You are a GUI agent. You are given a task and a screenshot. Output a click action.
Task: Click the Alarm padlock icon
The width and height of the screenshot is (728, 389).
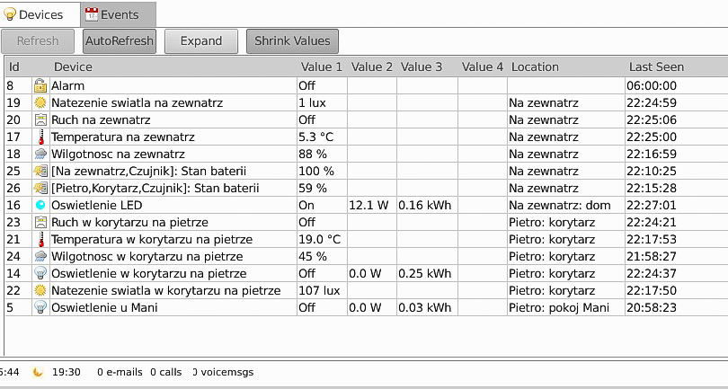point(40,85)
